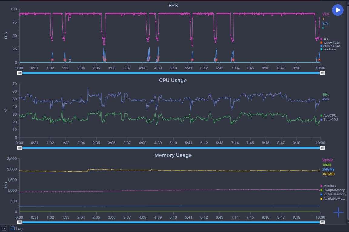The height and width of the screenshot is (232, 349).
Task: Click the left handle of FPS range slider
Action: [20, 73]
